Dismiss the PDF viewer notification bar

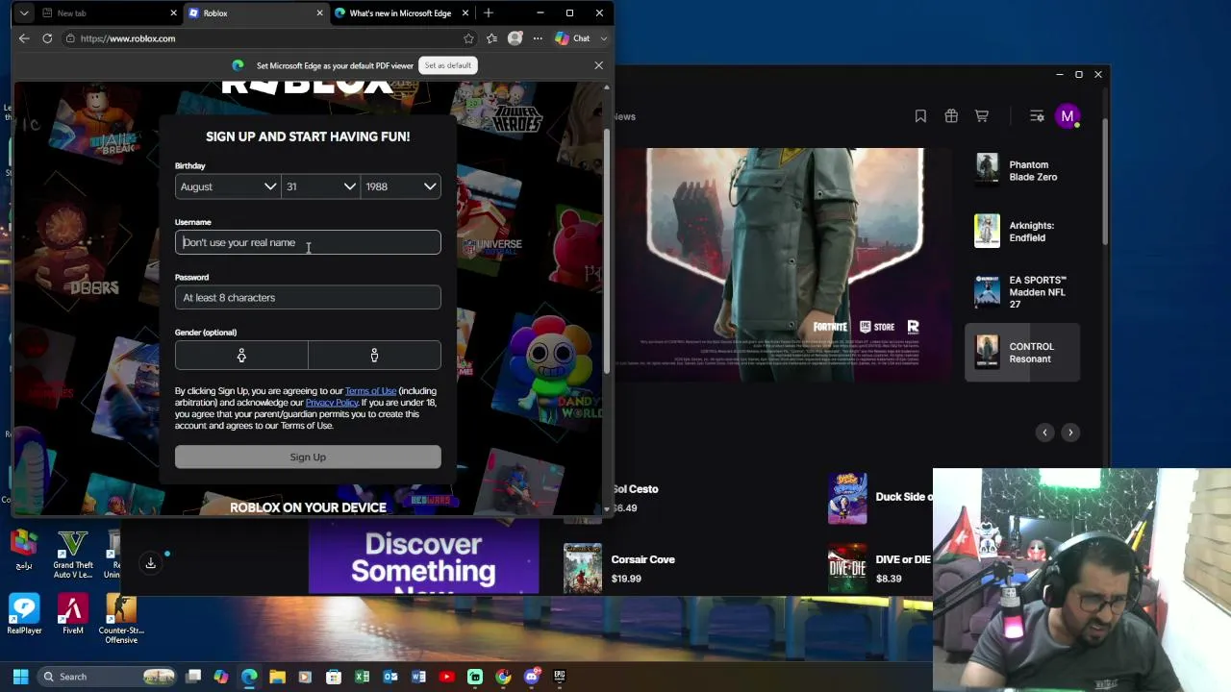click(x=598, y=65)
